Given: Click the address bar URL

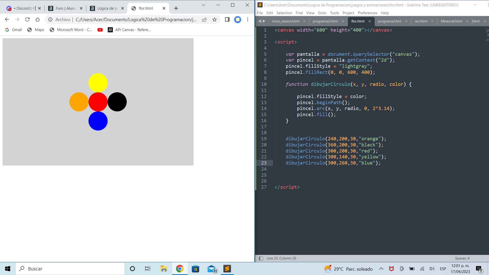Looking at the screenshot, I should coord(136,20).
